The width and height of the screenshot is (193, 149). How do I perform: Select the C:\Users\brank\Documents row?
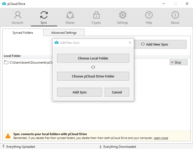tap(28, 62)
